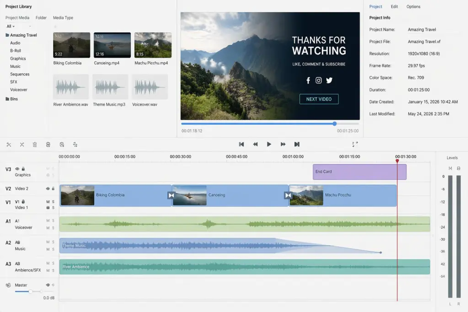The image size is (468, 312).
Task: Click the trash delete icon in timeline toolbar
Action: (35, 144)
